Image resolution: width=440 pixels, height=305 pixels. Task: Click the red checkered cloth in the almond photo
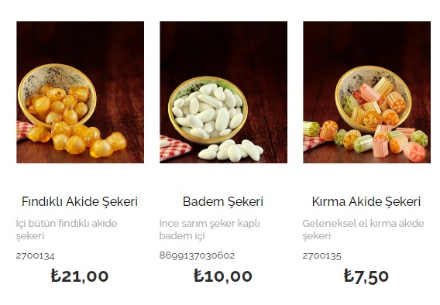coord(175,148)
